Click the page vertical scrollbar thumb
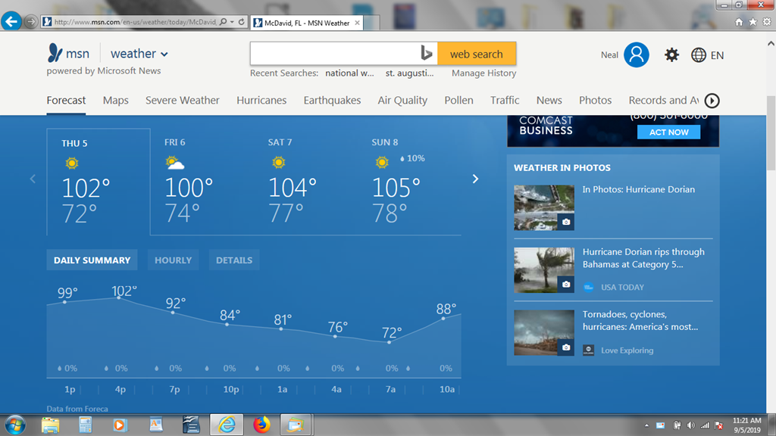The image size is (776, 436). 771,133
